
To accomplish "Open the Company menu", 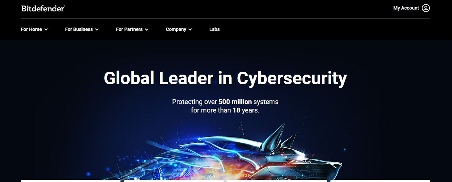I will tap(176, 29).
